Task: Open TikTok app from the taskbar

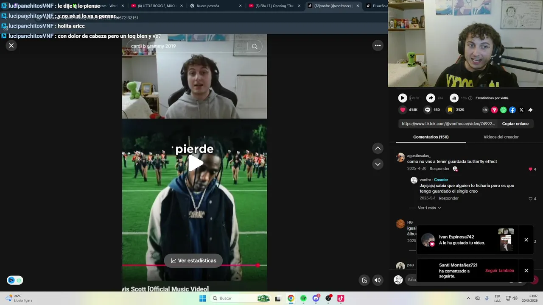Action: click(341, 298)
